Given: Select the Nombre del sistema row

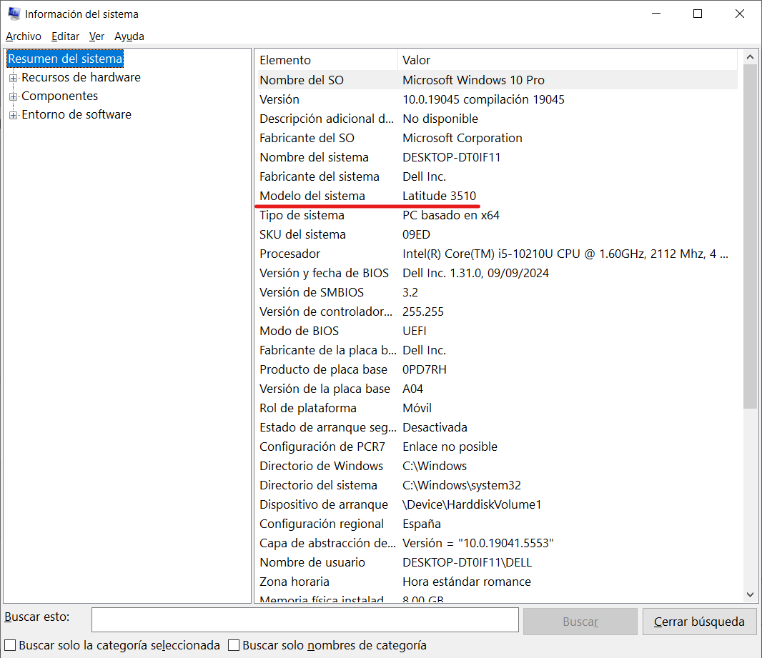Looking at the screenshot, I should pos(497,157).
